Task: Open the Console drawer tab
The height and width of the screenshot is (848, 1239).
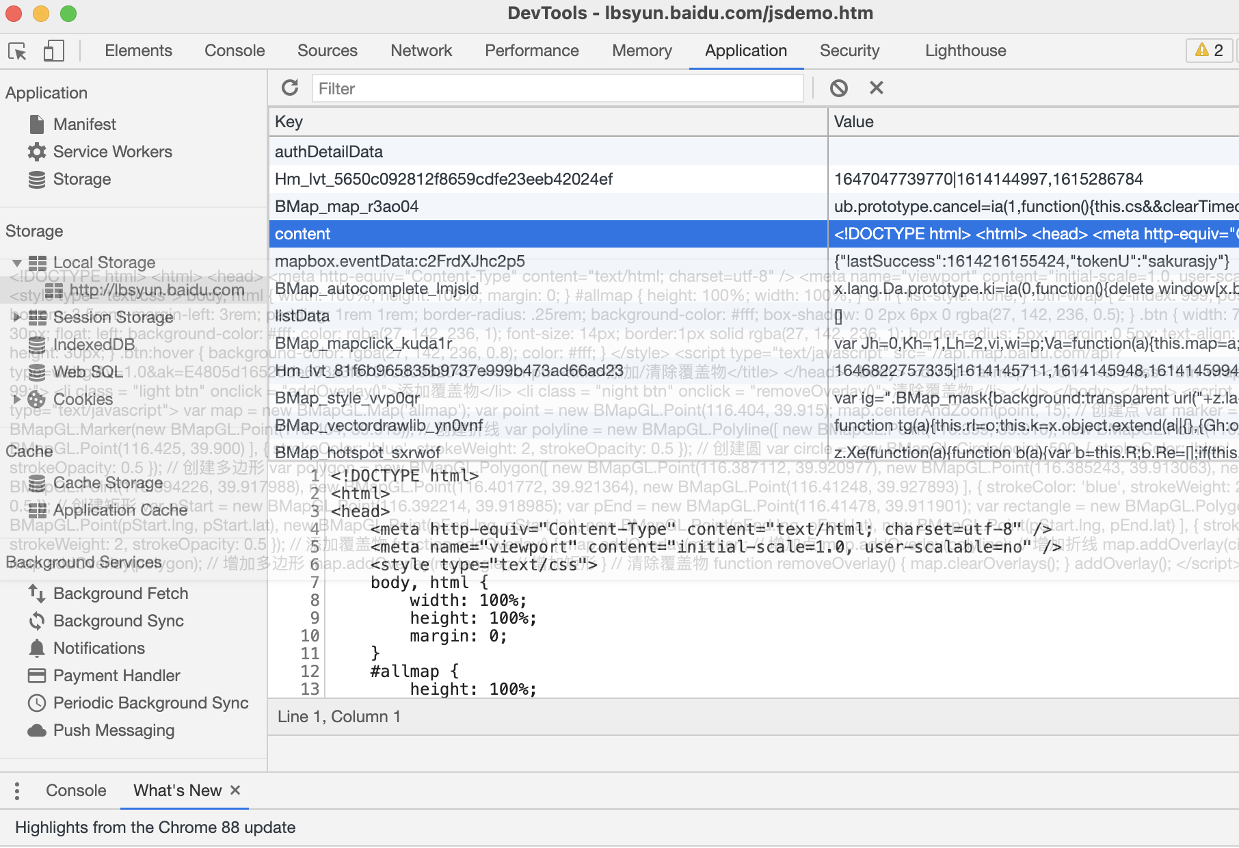Action: 76,791
